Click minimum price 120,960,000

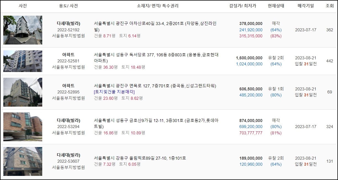251,164
